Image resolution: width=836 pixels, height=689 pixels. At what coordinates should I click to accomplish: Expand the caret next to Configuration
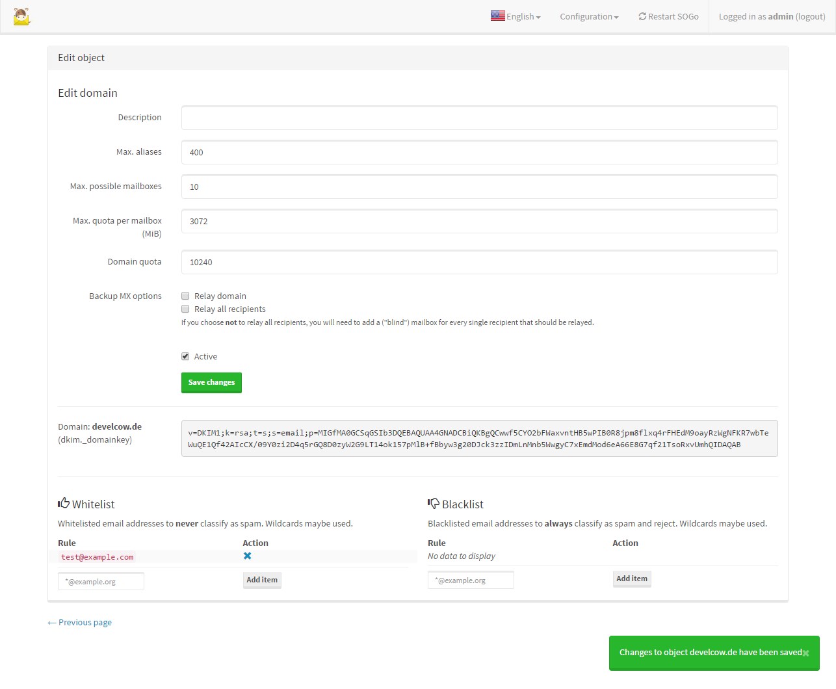point(615,17)
